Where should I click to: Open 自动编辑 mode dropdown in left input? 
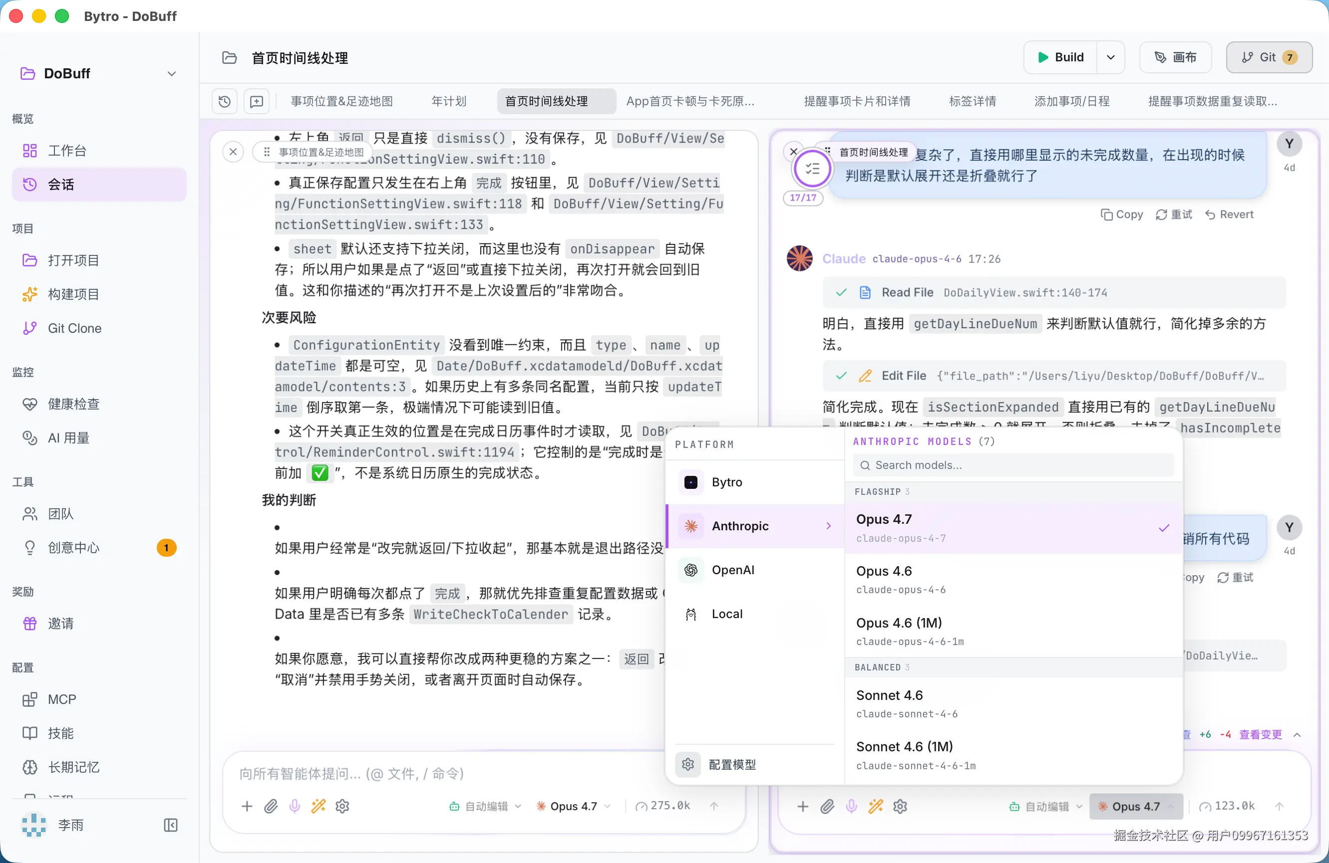[x=486, y=806]
